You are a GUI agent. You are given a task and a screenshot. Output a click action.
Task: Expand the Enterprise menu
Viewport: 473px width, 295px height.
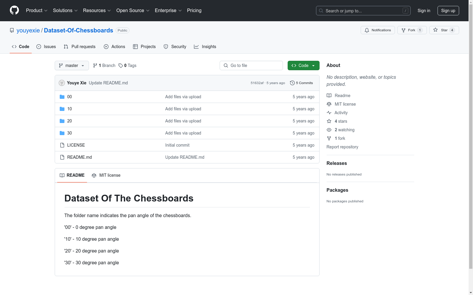click(168, 10)
